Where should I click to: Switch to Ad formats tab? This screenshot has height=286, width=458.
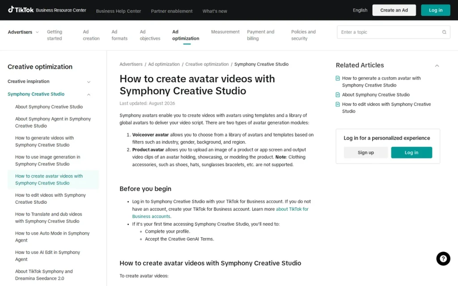[119, 35]
